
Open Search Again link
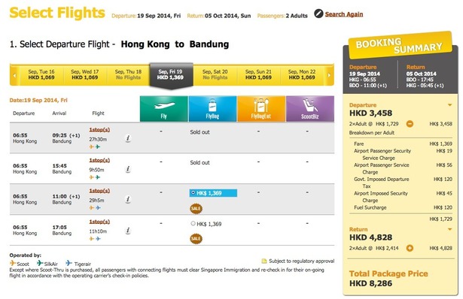click(344, 14)
